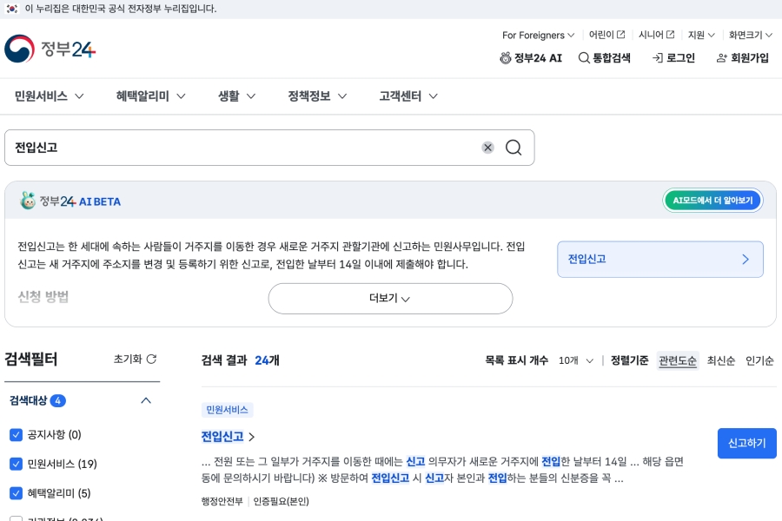The image size is (782, 521).
Task: Click the 검색 결과 24개 count text
Action: coord(240,360)
